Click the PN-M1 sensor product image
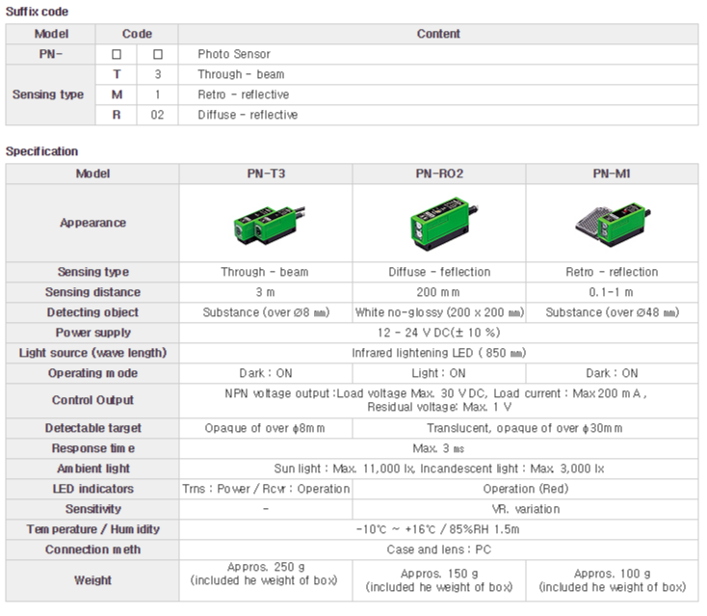The height and width of the screenshot is (616, 707). pyautogui.click(x=613, y=225)
